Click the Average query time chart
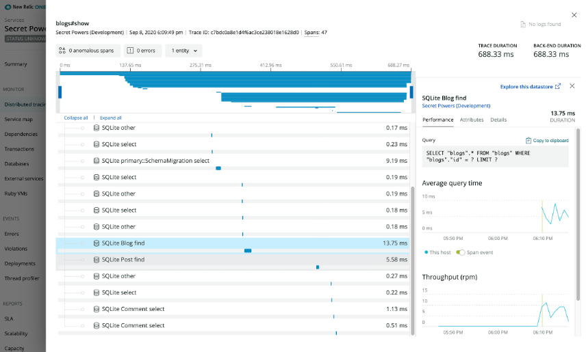The height and width of the screenshot is (352, 586). pyautogui.click(x=496, y=216)
